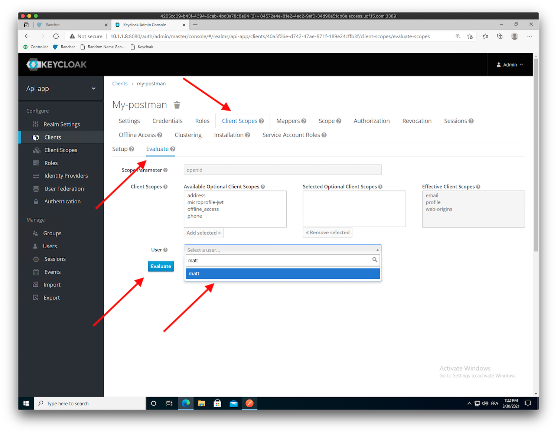Screen dimensions: 557x434
Task: Open the Roles tab of My-postman
Action: point(202,121)
